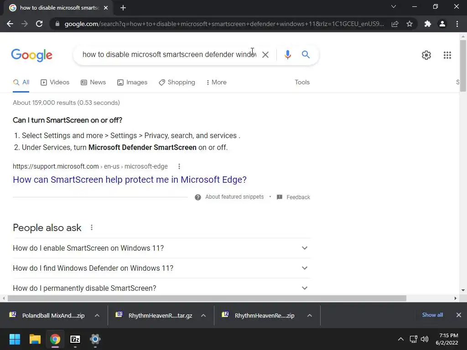467x350 pixels.
Task: Open Chrome's three-dot menu
Action: point(457,24)
